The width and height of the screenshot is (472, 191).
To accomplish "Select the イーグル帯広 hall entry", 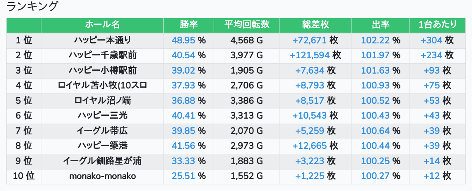I will 102,131.
